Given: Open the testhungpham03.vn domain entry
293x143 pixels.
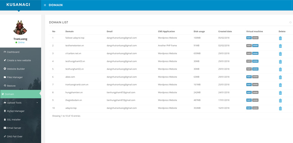Looking at the screenshot, I should coord(75,61).
